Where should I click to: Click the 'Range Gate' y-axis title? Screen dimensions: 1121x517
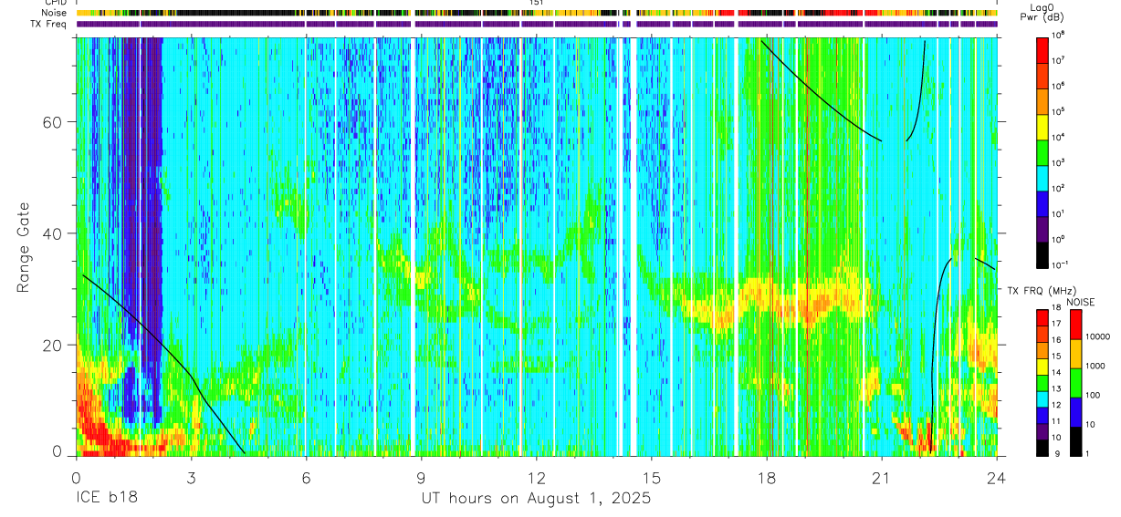click(24, 248)
